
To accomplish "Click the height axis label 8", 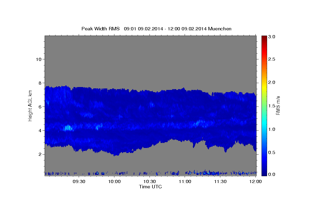I will [x=40, y=83].
